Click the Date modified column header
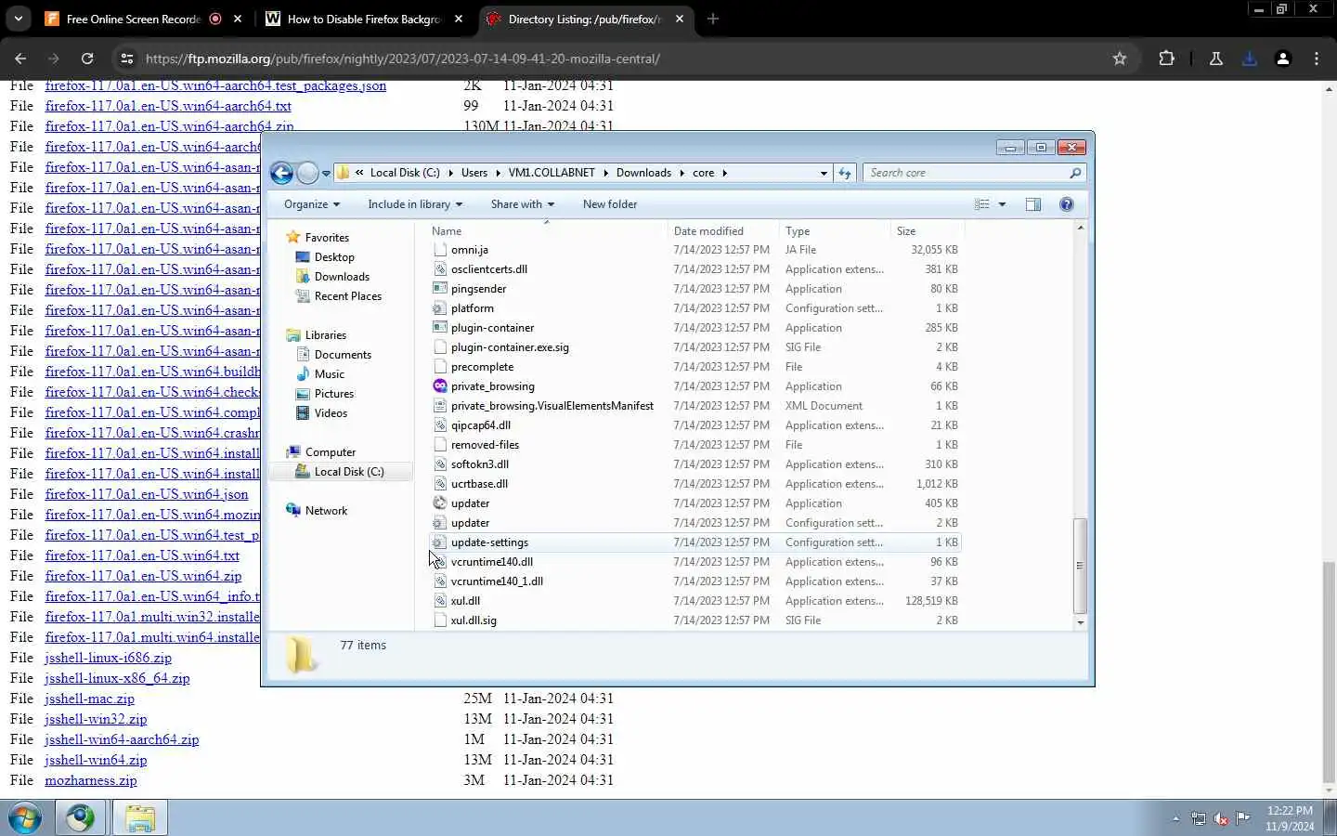1337x836 pixels. (722, 231)
